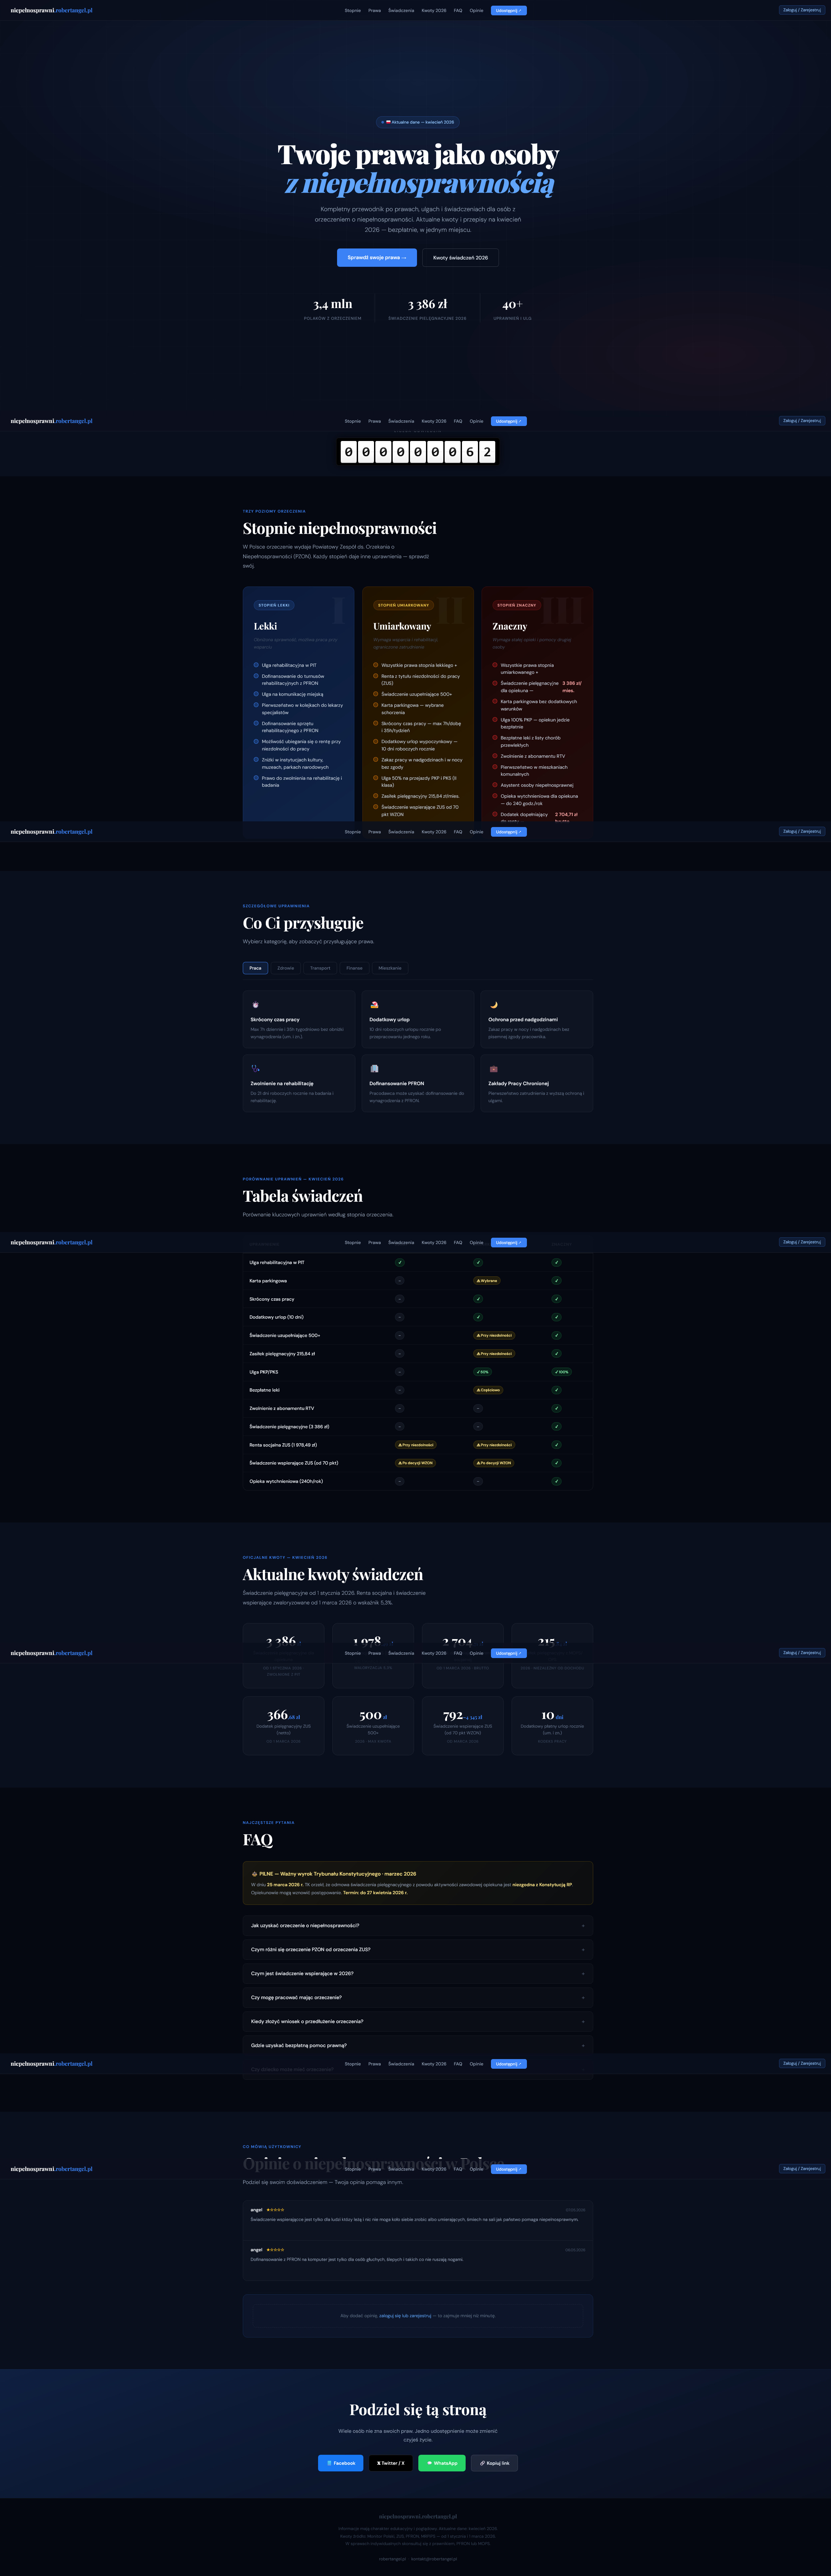Viewport: 831px width, 2576px height.
Task: Click Zwolnienie z abonamentu RTV table row label
Action: [282, 1408]
